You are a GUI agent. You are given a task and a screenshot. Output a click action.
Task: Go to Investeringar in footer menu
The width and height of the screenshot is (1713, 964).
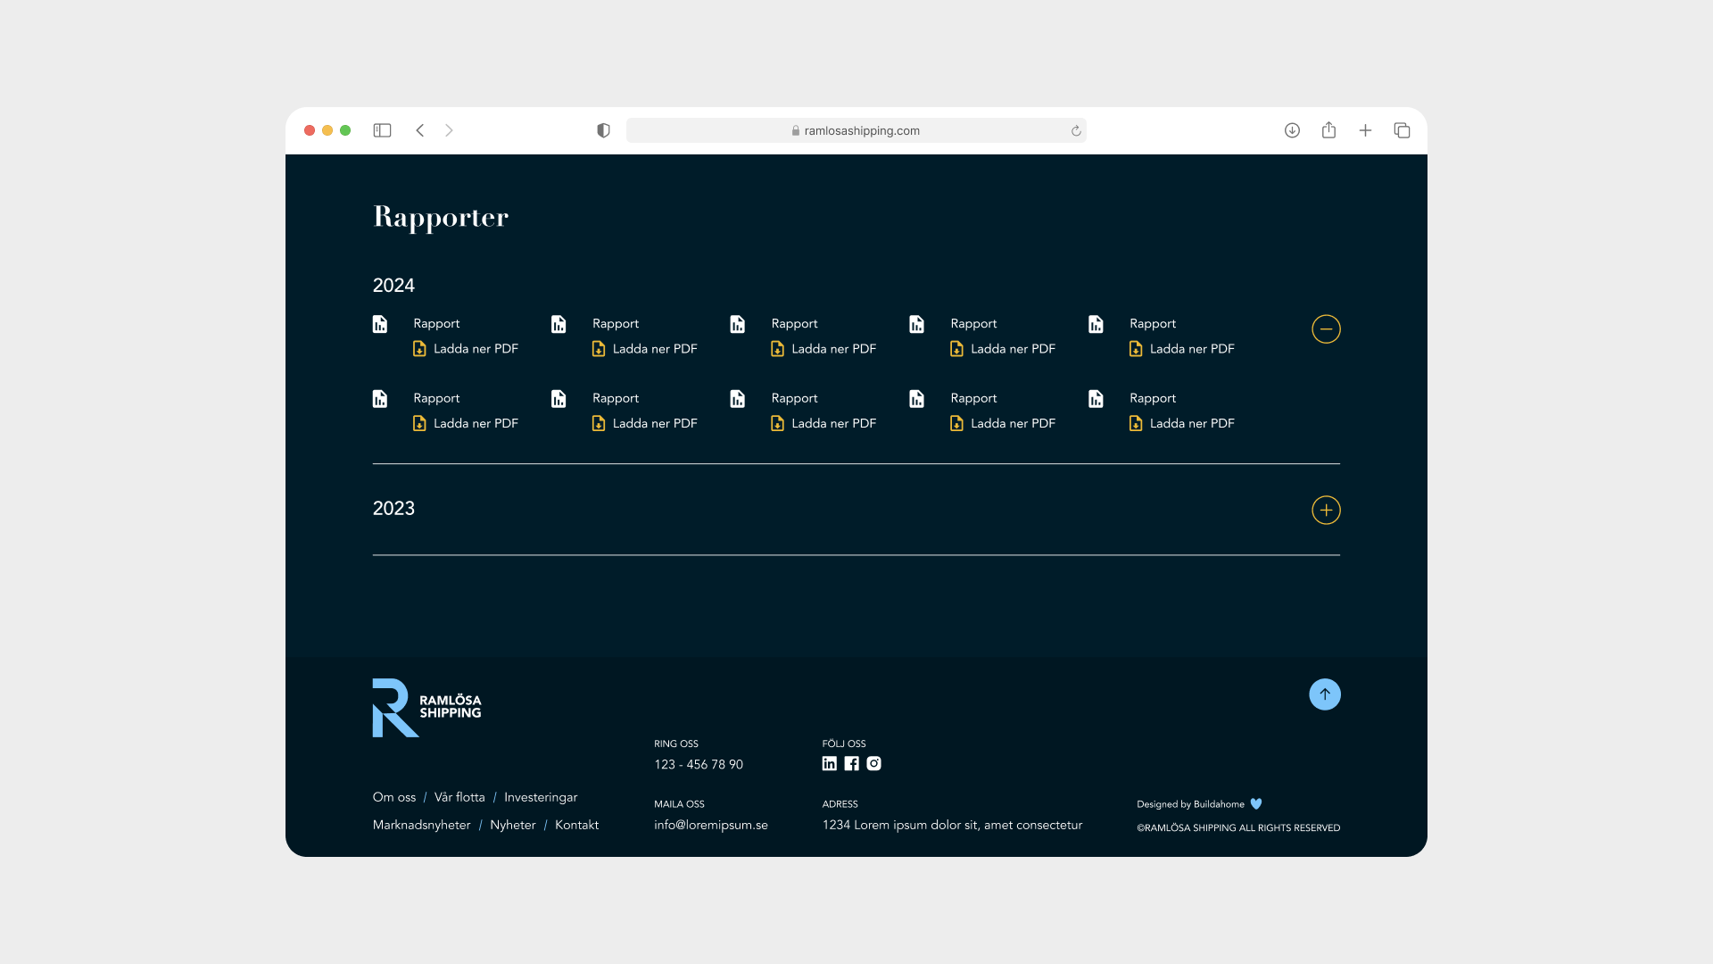[540, 797]
